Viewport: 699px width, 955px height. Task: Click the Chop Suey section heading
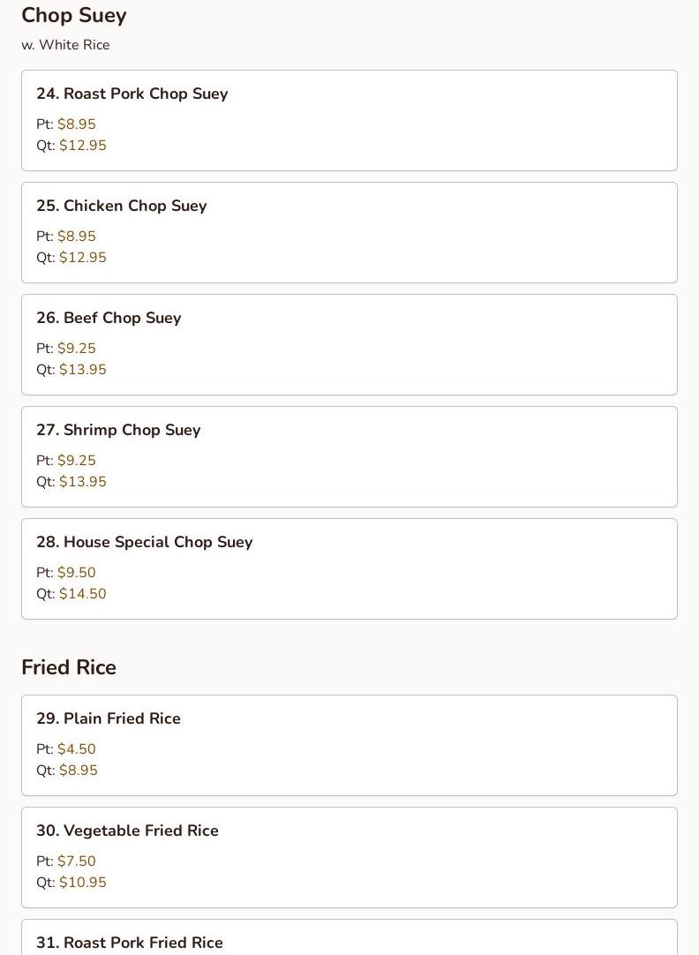click(x=73, y=15)
